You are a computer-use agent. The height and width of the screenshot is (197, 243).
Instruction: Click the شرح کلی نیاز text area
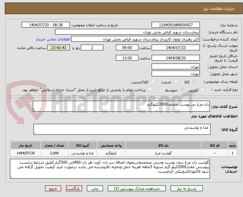[121, 106]
